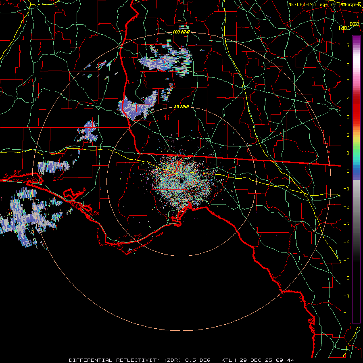Click the "50 NMI" range ring label
This screenshot has width=363, height=363.
tap(181, 107)
